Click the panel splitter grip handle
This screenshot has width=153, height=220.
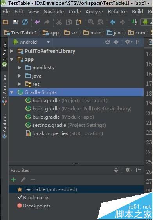[76, 164]
